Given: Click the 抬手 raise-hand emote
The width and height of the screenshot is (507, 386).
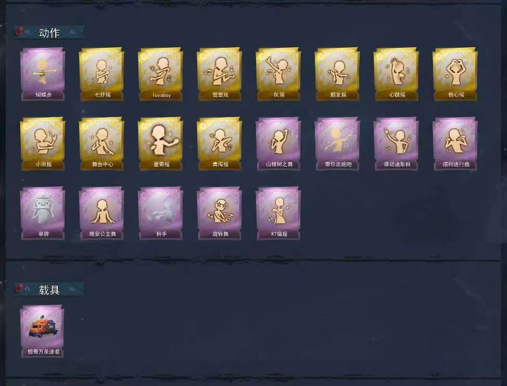Looking at the screenshot, I should point(160,213).
